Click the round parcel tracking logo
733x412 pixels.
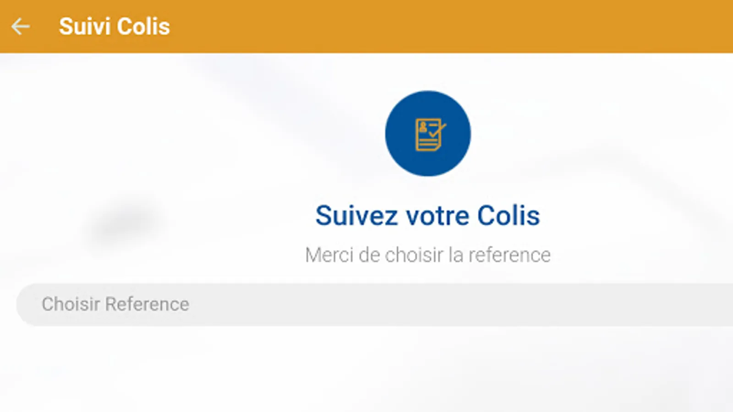tap(427, 133)
